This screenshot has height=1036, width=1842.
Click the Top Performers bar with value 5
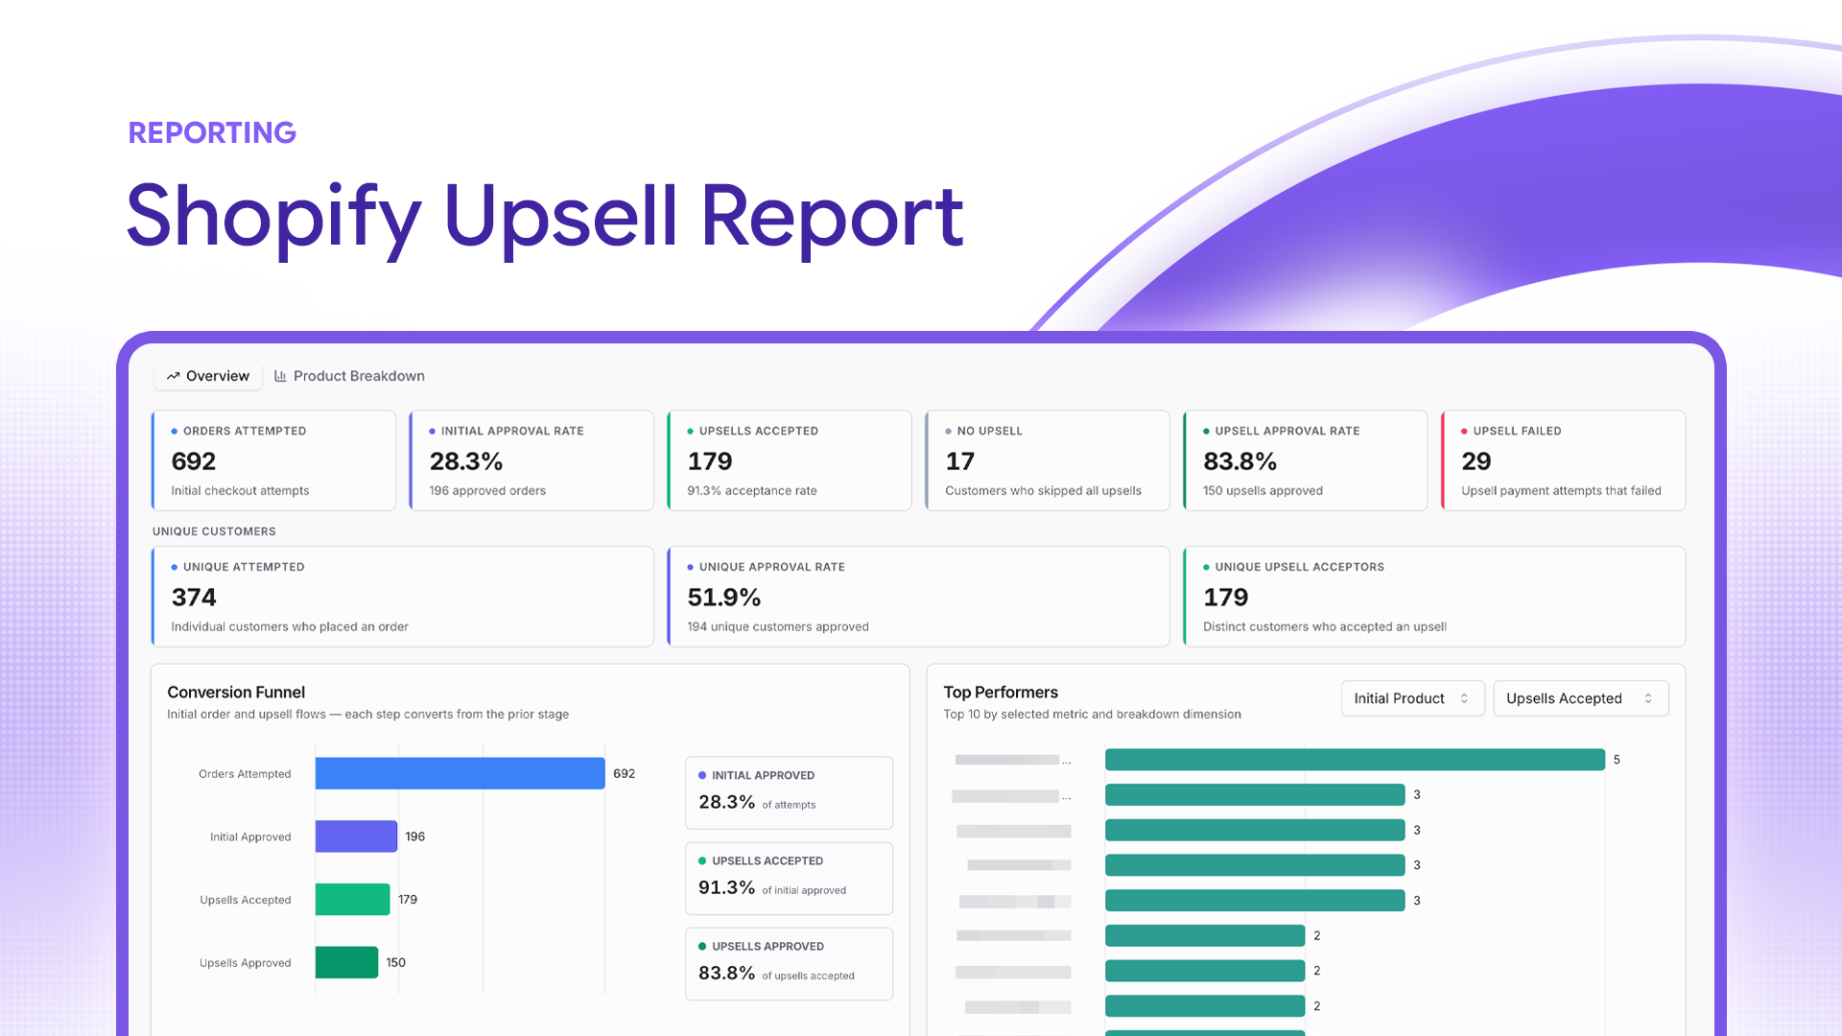click(x=1355, y=760)
